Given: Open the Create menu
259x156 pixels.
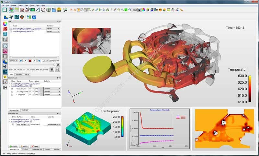Looking at the screenshot, I should click(14, 5).
